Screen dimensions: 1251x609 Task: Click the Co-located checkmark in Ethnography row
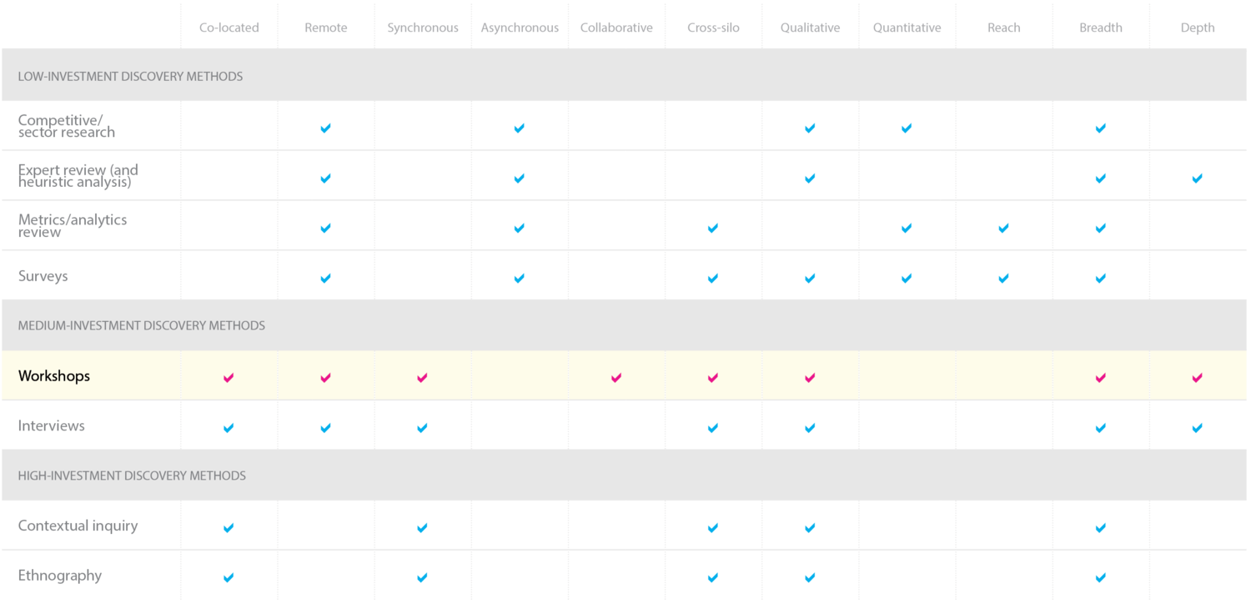click(x=229, y=576)
